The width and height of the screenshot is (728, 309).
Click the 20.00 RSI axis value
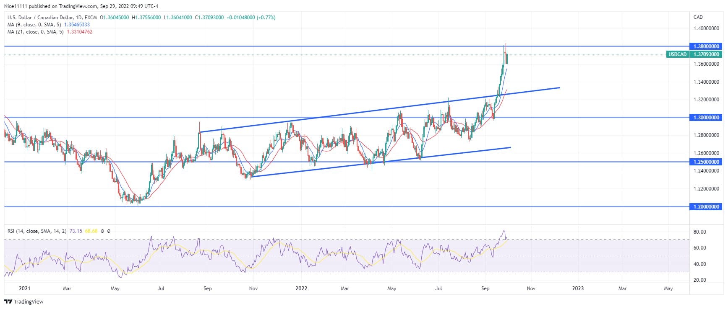pos(699,280)
